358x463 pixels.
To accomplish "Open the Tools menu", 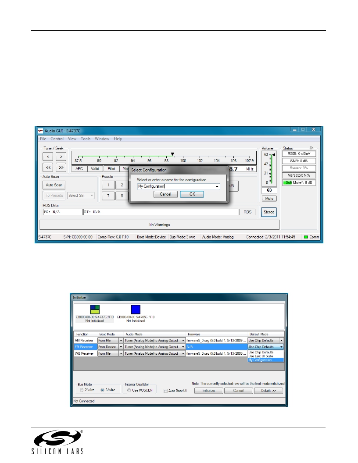I will (x=86, y=139).
